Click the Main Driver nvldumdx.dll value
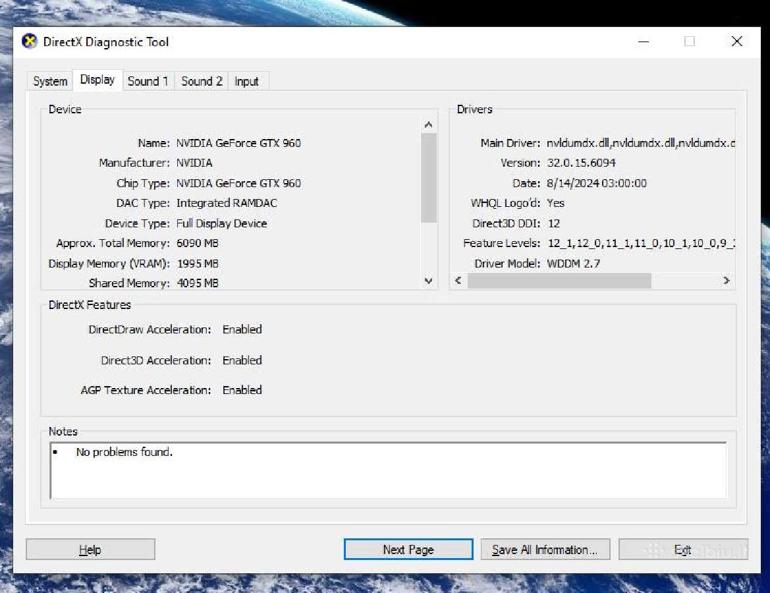770x593 pixels. [640, 143]
